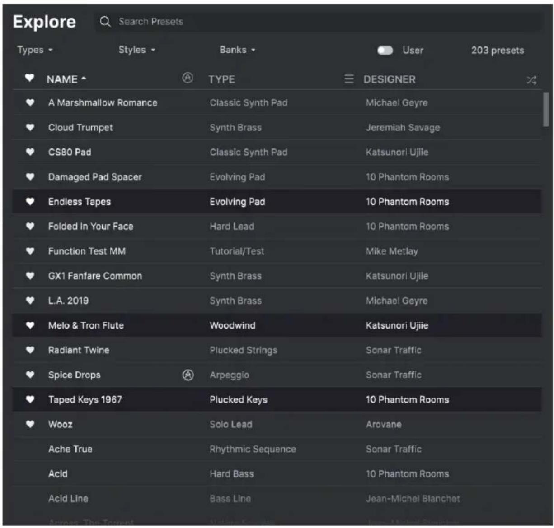The image size is (554, 528).
Task: Unlike the CS80 Pad preset heart
Action: coord(30,152)
